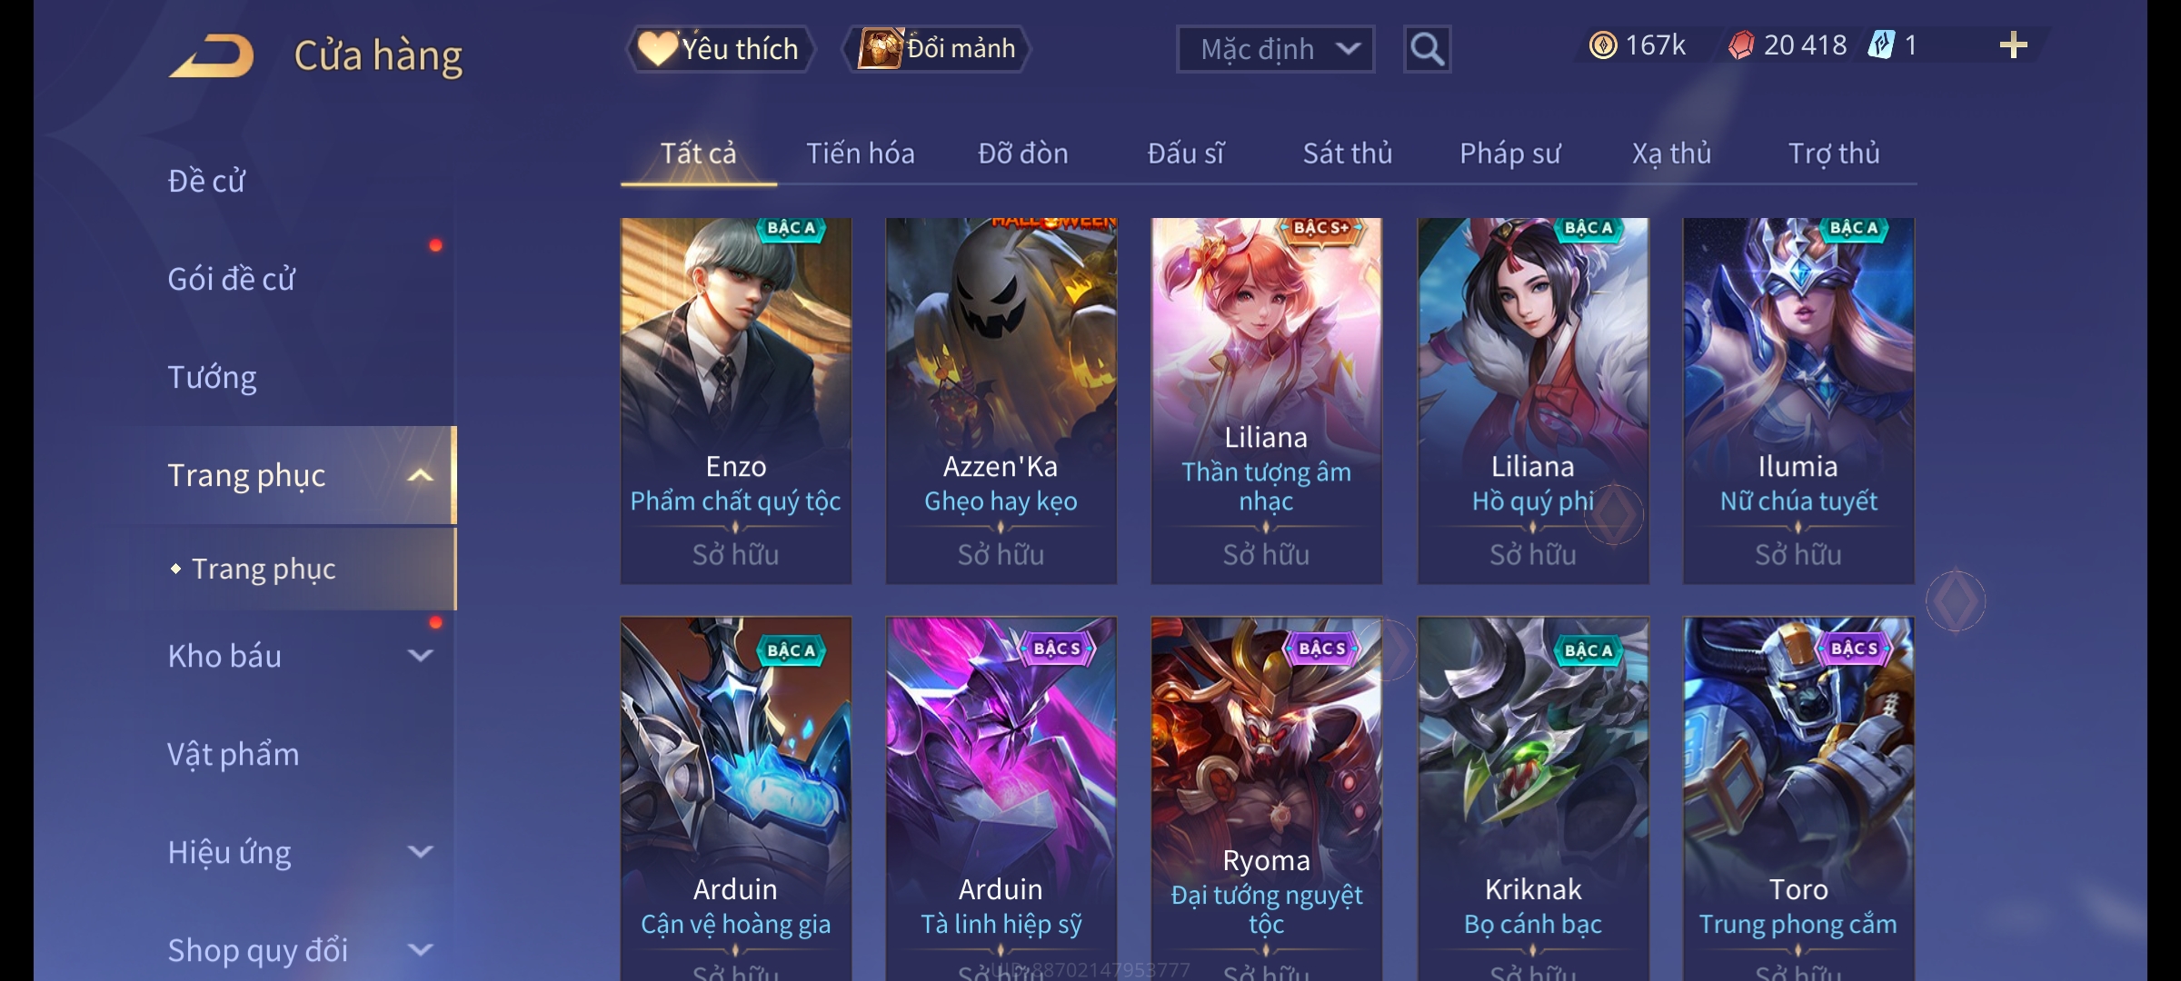Open the search magnifier icon

pos(1427,49)
